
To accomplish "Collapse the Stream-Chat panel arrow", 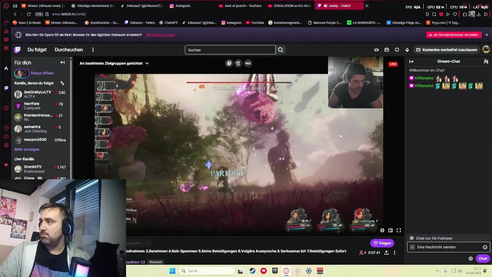I will [x=411, y=62].
